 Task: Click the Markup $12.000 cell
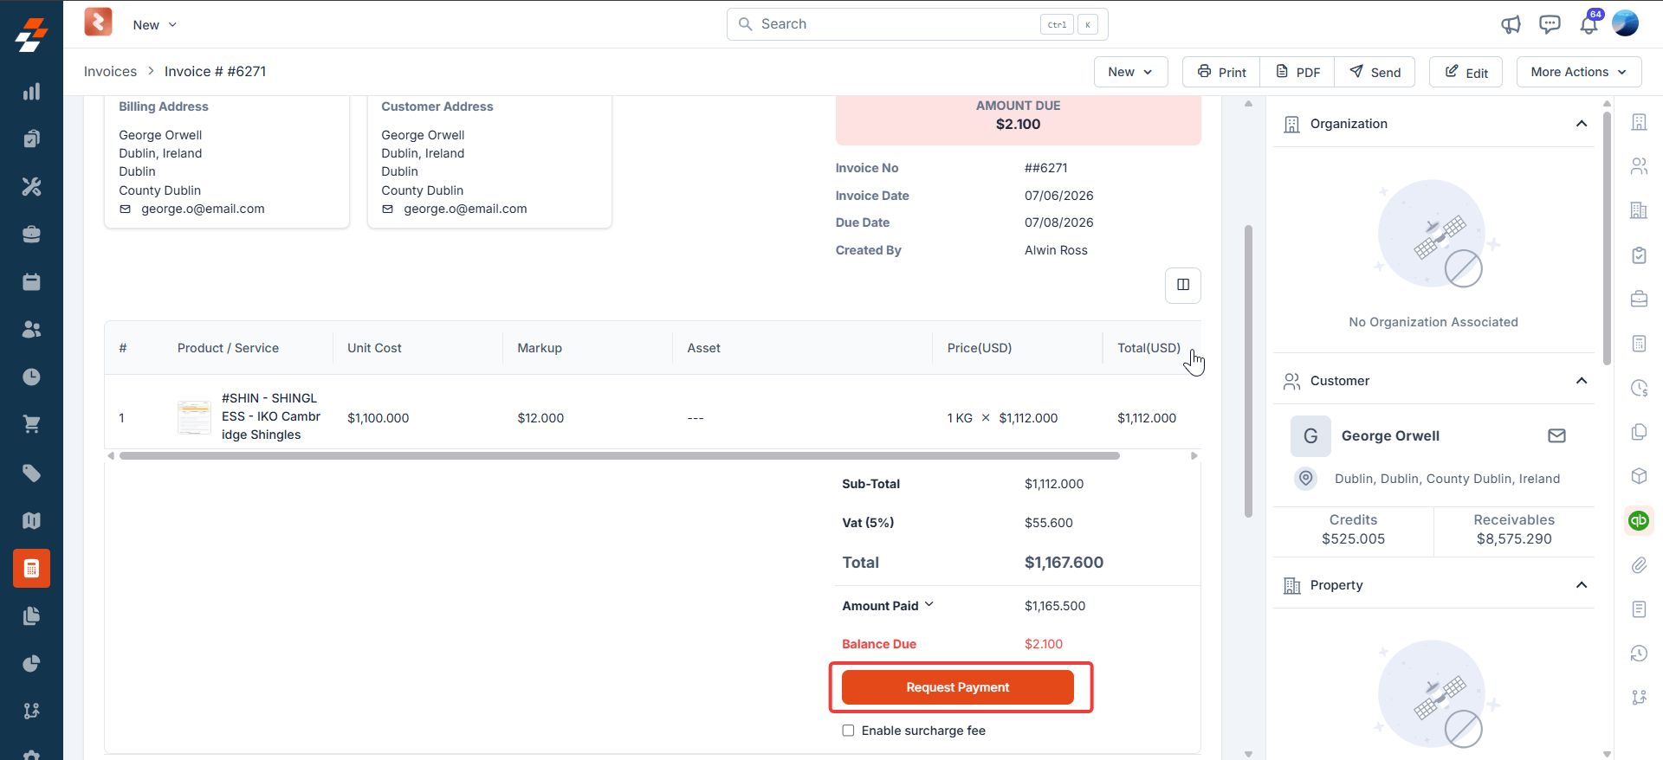click(540, 418)
